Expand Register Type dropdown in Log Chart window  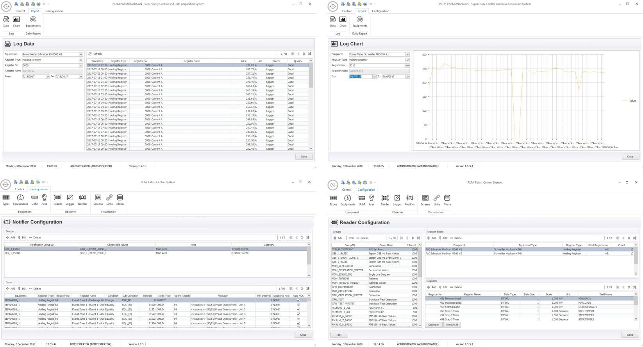pos(407,60)
